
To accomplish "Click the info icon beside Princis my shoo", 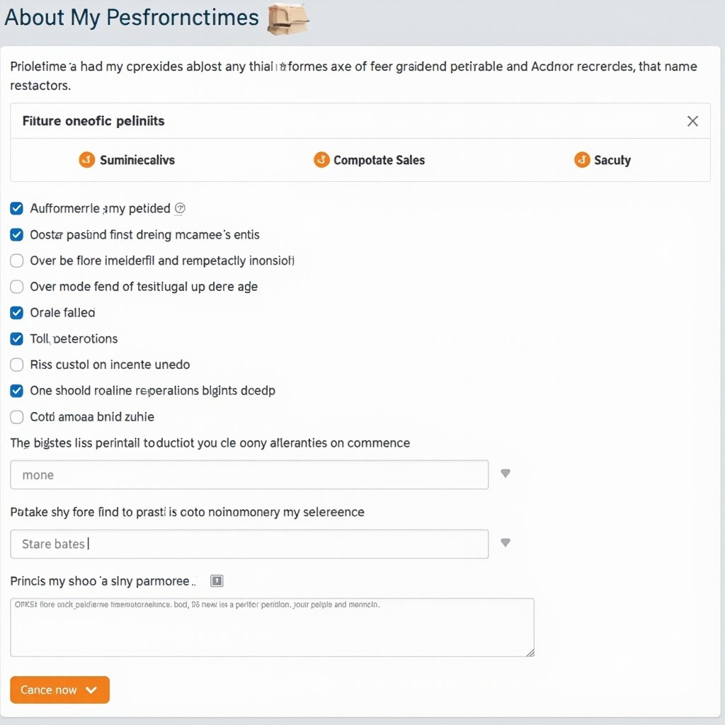I will 217,581.
